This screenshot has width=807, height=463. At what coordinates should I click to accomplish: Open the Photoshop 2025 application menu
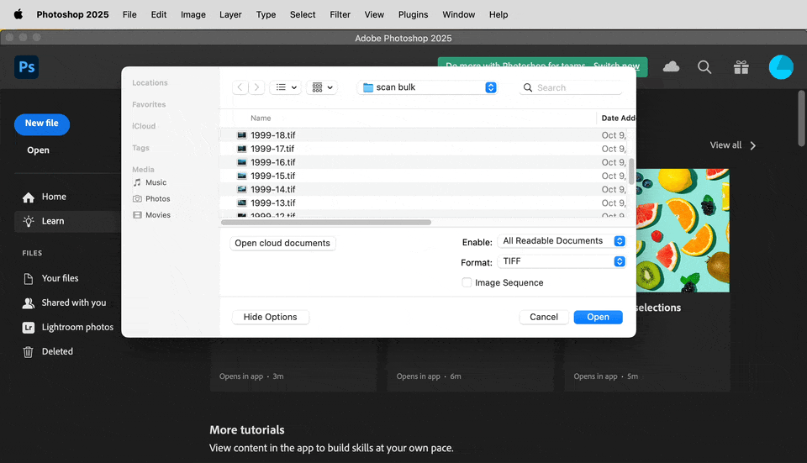[72, 14]
